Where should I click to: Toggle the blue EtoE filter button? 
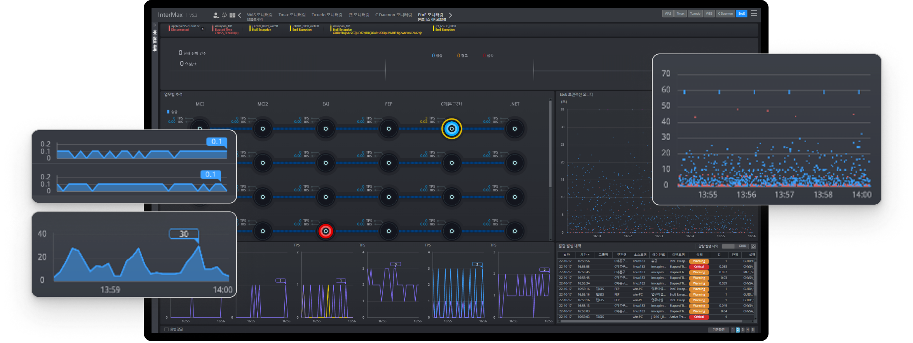click(742, 14)
